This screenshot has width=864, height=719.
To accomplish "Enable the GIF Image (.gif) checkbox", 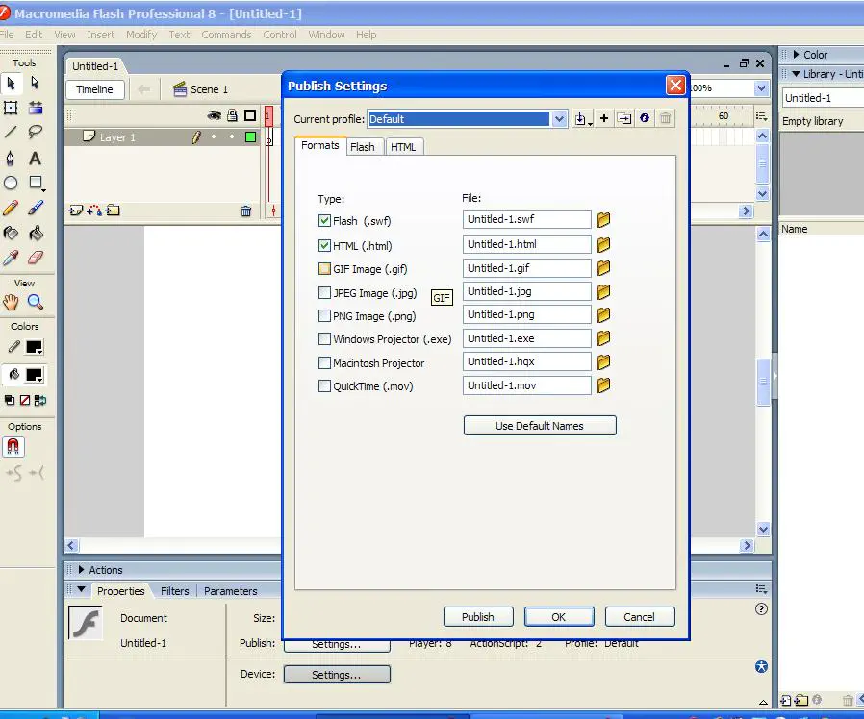I will tap(325, 269).
